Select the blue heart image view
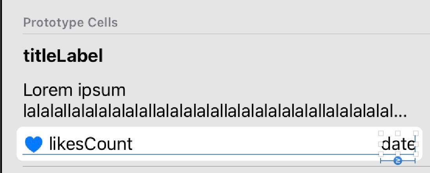Screen dimensions: 430x173 coord(34,144)
